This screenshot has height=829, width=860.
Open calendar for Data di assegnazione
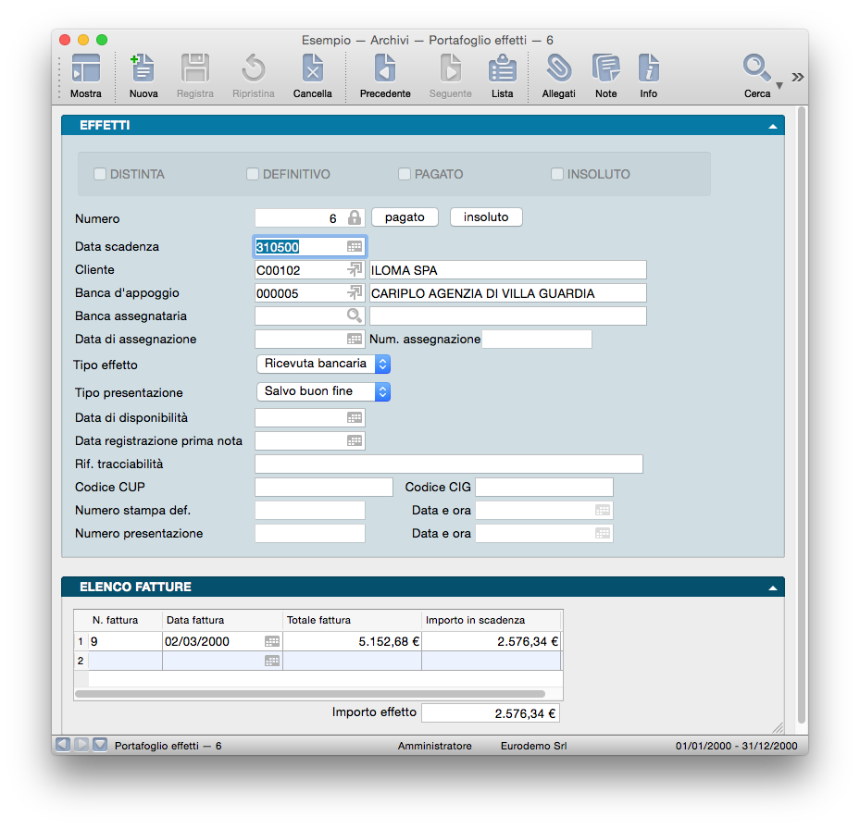(x=355, y=339)
